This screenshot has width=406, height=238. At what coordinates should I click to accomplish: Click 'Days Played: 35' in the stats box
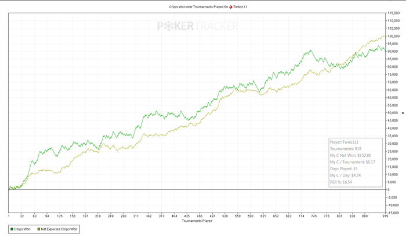coord(343,169)
